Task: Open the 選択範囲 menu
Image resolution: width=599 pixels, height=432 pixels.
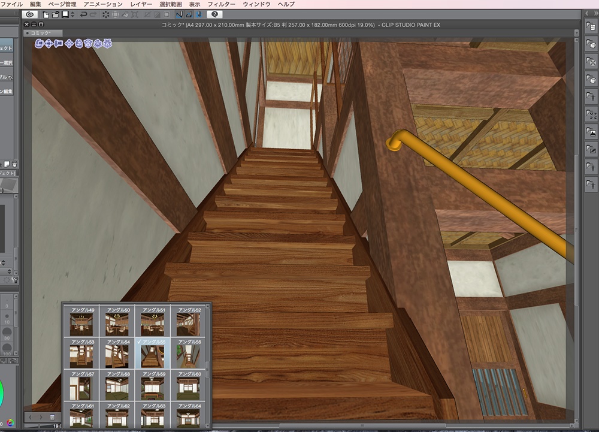Action: (x=170, y=4)
